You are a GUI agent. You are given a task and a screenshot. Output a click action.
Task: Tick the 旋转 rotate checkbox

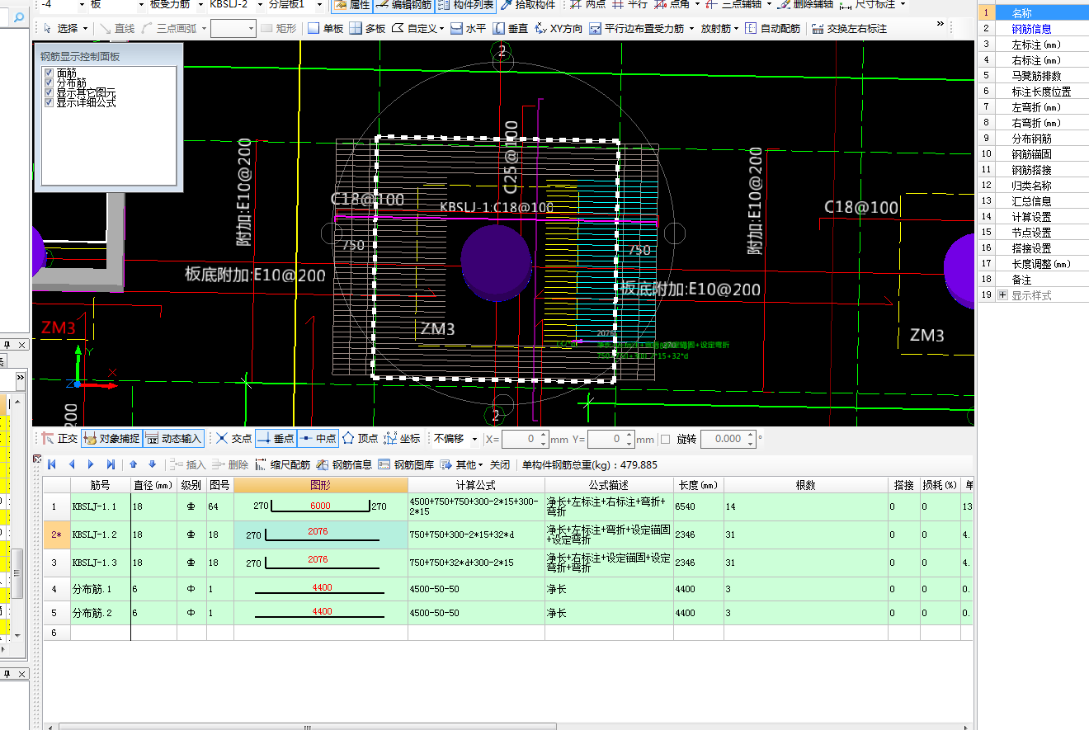click(x=666, y=439)
